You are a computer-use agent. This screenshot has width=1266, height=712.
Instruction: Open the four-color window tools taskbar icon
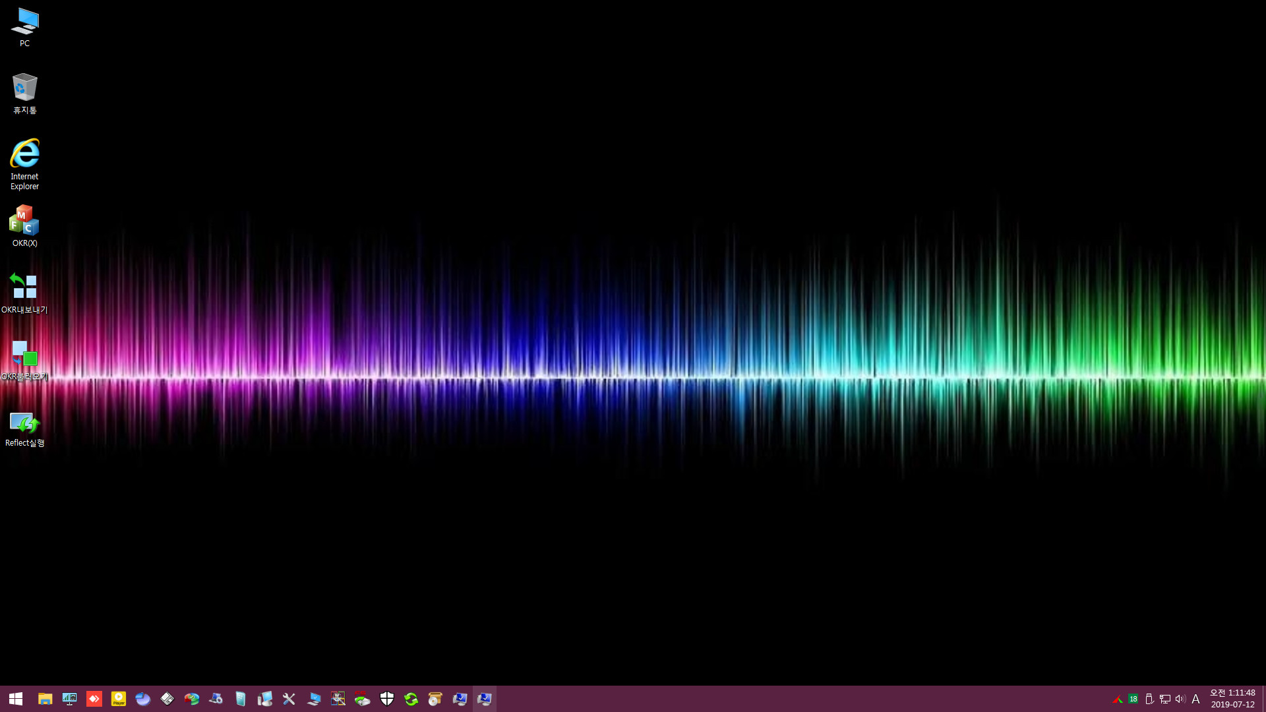[x=338, y=699]
